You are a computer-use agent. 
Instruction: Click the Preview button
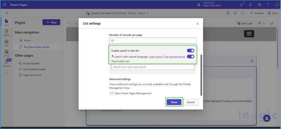[x=257, y=13]
